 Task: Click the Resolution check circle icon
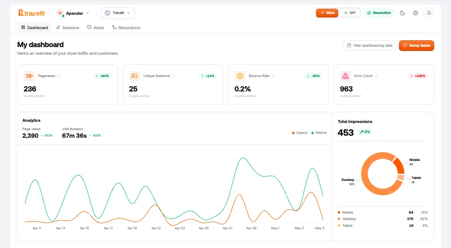(369, 13)
